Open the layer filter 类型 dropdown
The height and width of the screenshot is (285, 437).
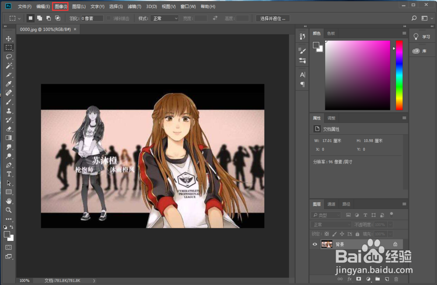click(326, 215)
